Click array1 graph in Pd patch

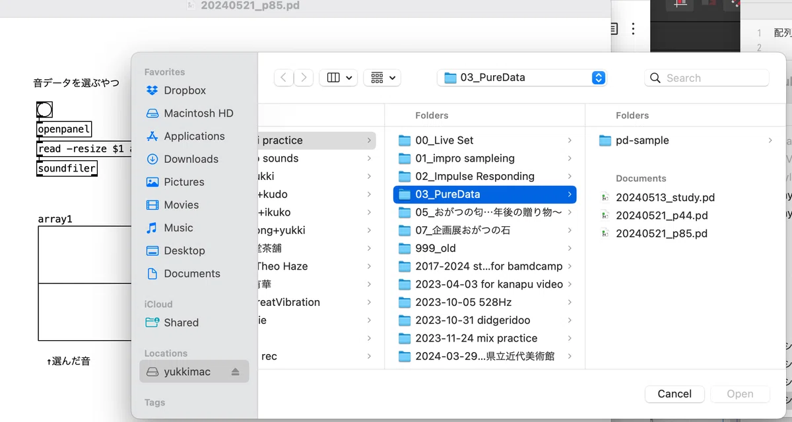point(84,284)
